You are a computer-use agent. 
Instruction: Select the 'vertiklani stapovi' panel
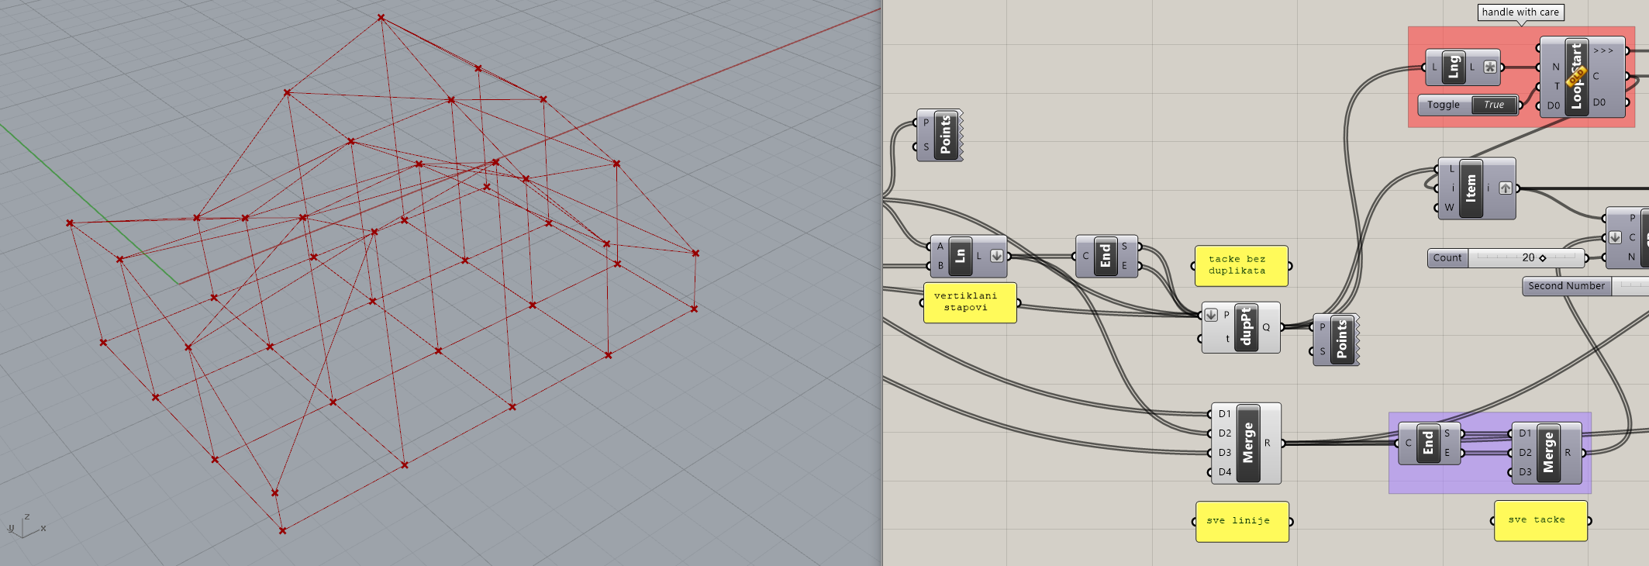[x=970, y=302]
